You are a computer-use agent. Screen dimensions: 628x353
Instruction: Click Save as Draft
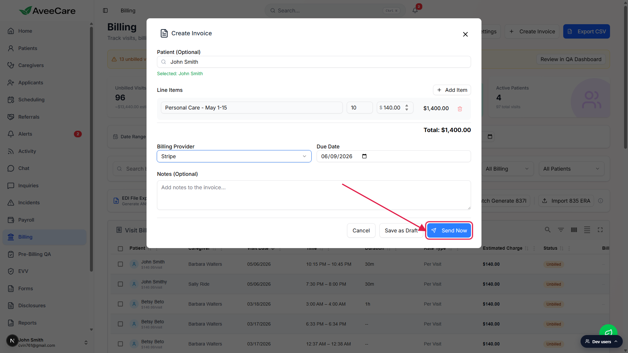click(x=401, y=230)
